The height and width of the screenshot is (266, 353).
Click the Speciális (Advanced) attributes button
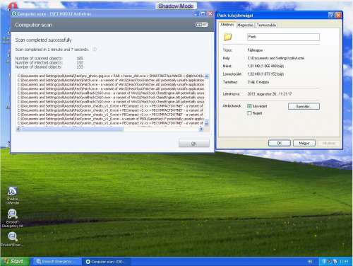(304, 106)
